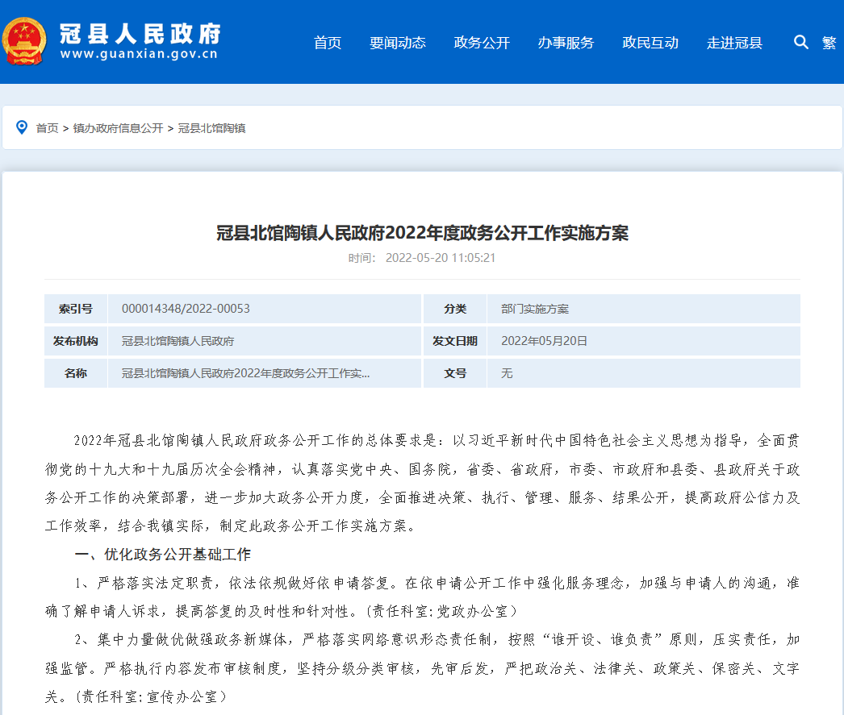Click the 名称 label cell
Viewport: 844px width, 715px height.
pos(75,373)
